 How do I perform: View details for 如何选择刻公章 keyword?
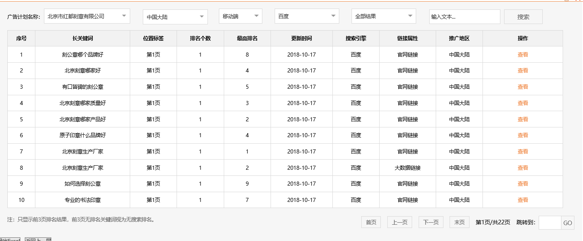tap(522, 184)
